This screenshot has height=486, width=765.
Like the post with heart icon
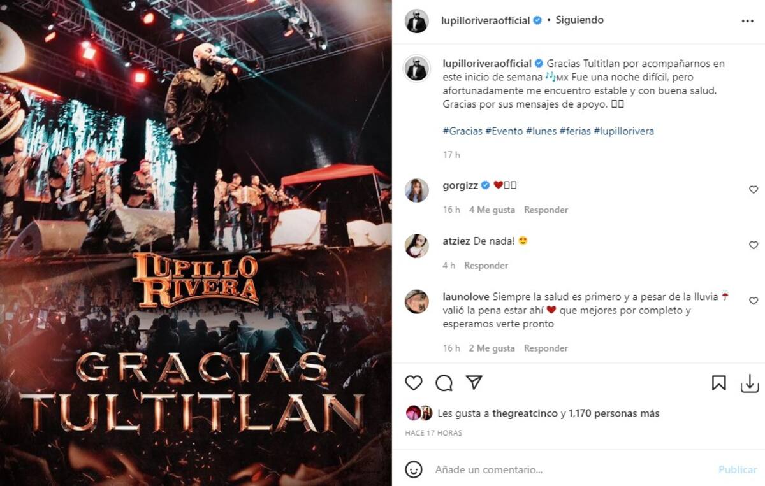coord(414,383)
